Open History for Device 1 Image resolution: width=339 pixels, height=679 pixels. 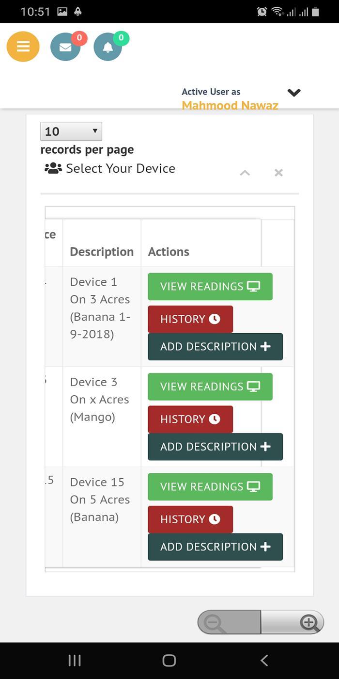[190, 319]
